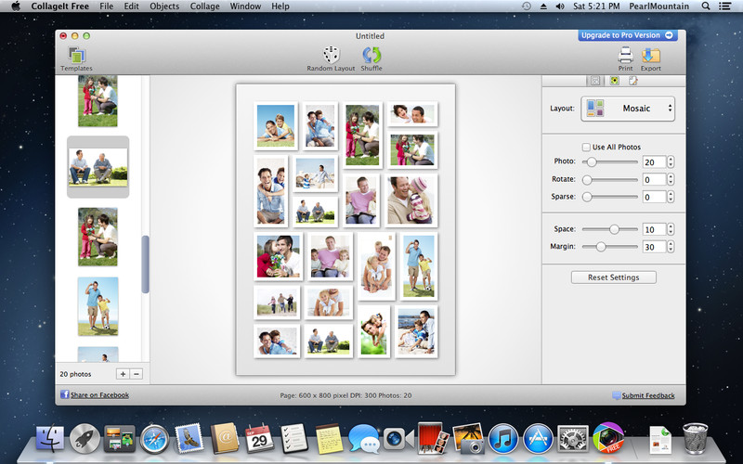Open the Help menu
743x464 pixels.
[280, 6]
